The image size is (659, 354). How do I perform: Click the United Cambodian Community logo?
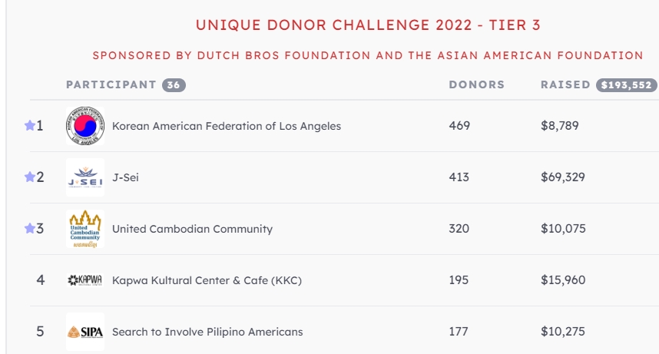click(85, 229)
